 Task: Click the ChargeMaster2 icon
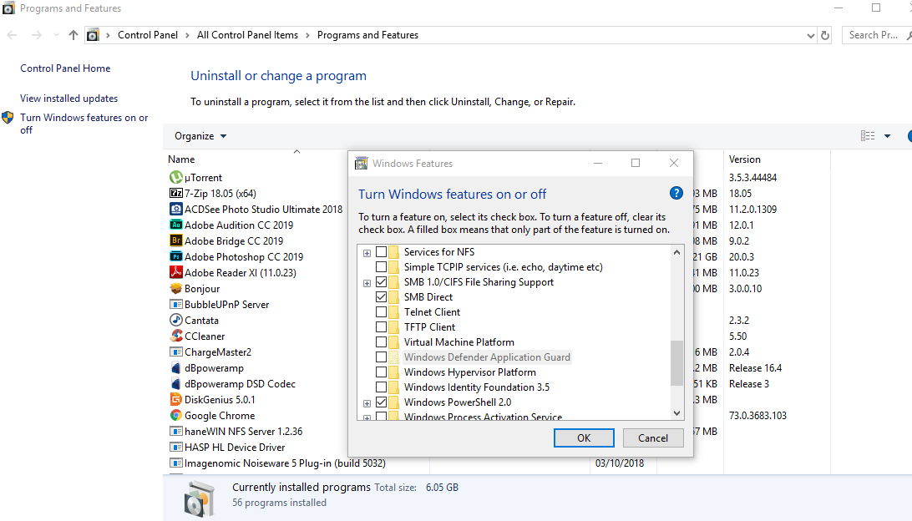(175, 352)
